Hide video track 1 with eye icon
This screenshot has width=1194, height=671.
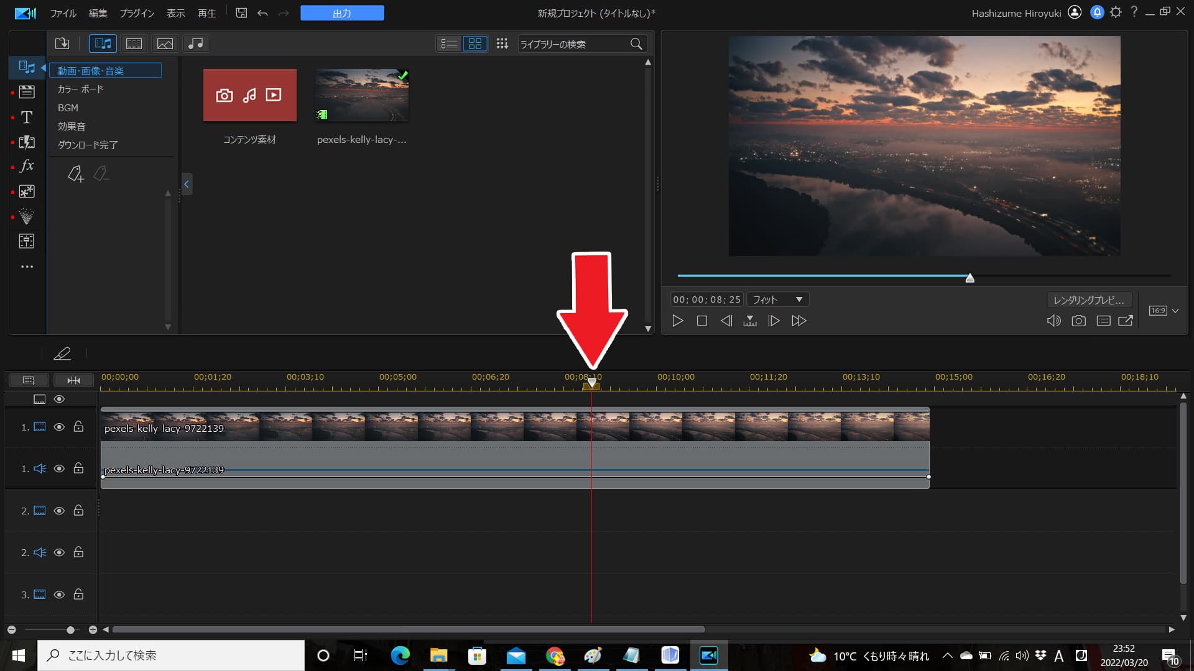(59, 427)
